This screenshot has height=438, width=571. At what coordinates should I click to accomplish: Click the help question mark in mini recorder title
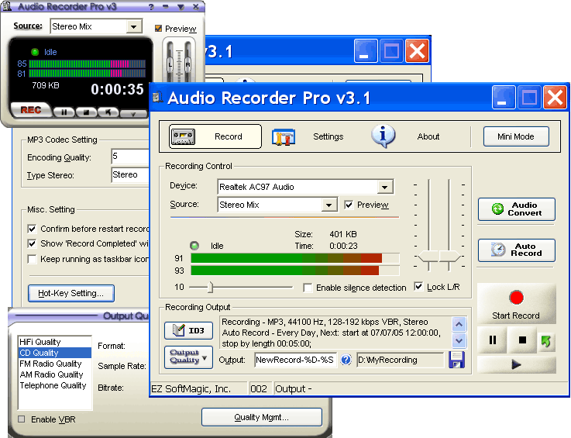click(x=152, y=6)
